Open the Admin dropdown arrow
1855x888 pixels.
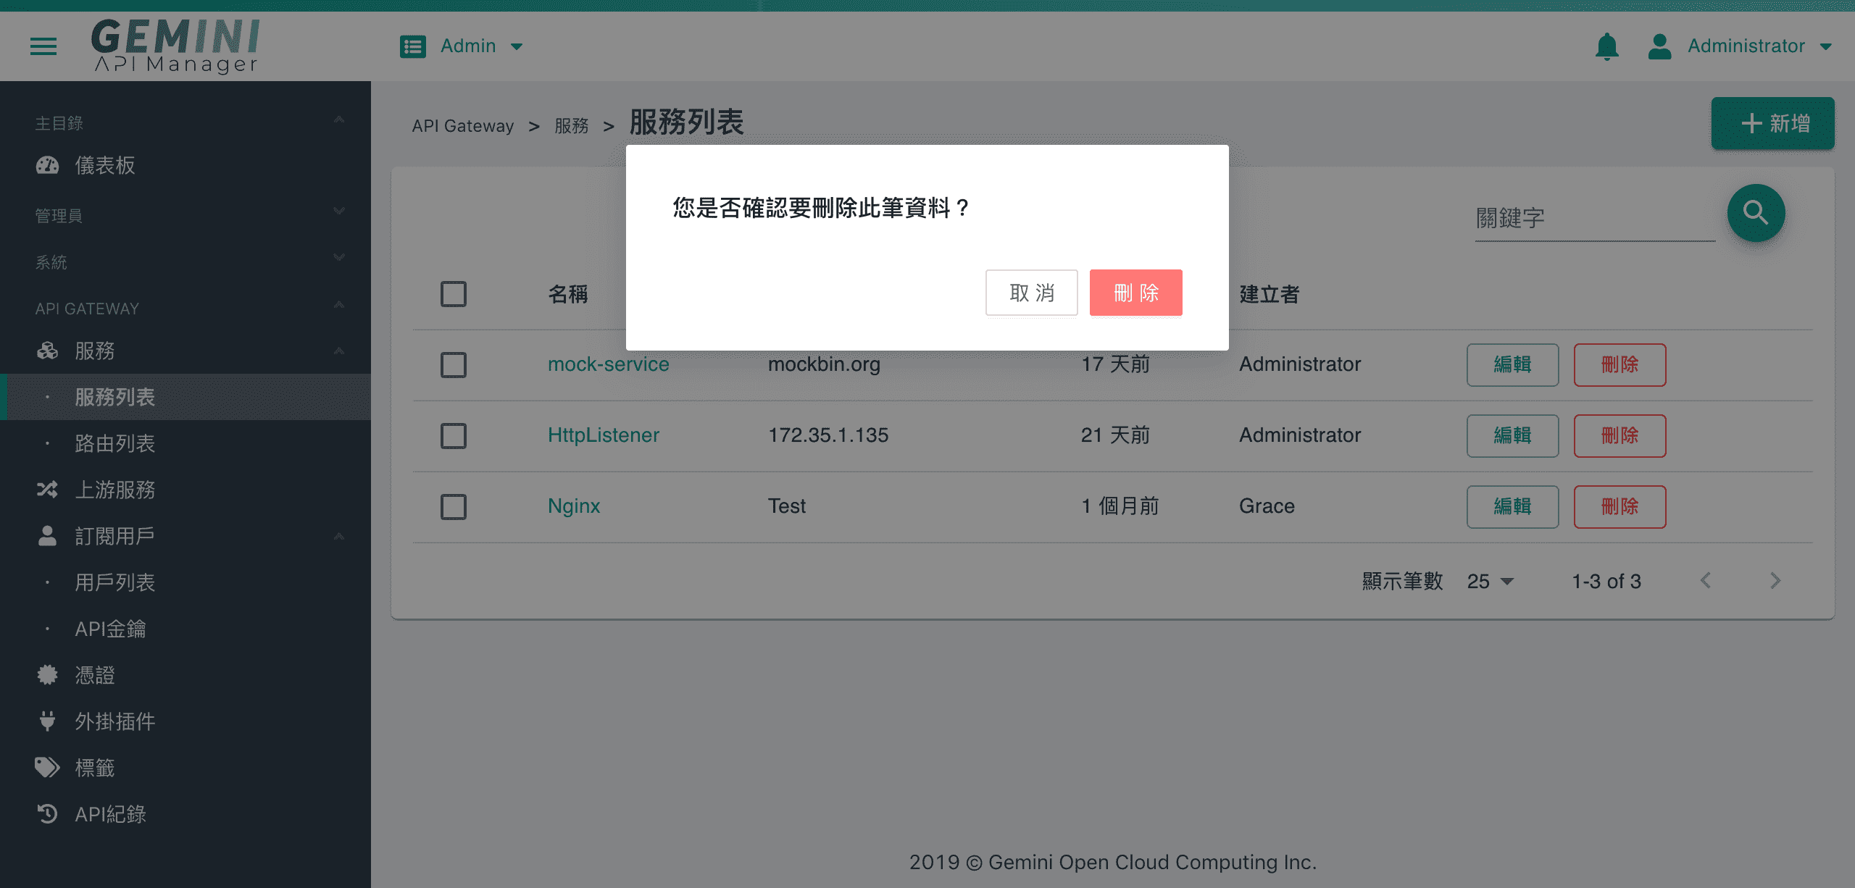click(x=517, y=46)
